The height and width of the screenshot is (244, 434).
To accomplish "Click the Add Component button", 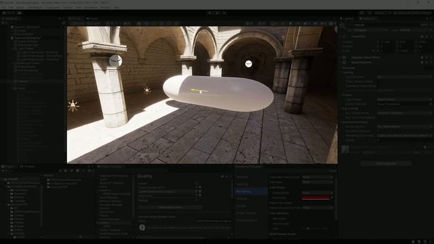I will pos(386,164).
